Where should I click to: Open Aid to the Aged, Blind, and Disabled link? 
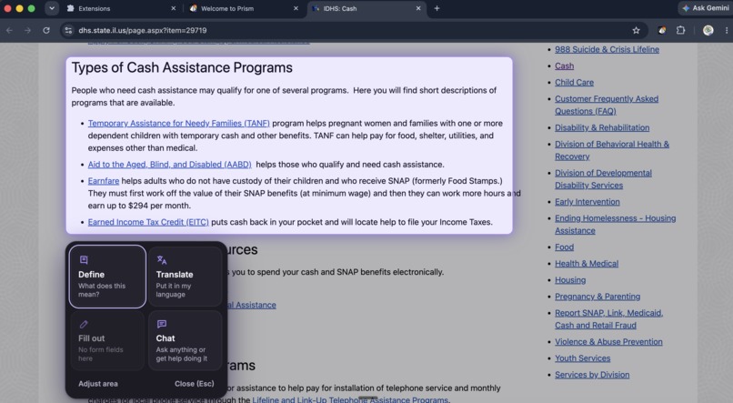(x=170, y=165)
